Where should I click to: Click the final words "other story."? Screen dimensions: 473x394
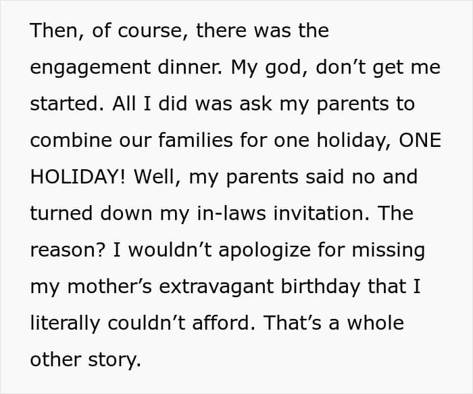click(85, 359)
